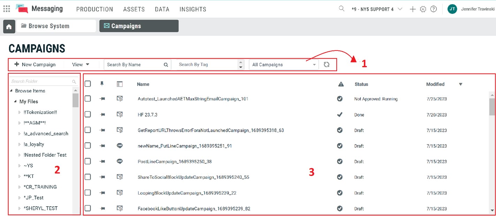Check the HF 23.7.3 campaign checkbox

(x=88, y=114)
